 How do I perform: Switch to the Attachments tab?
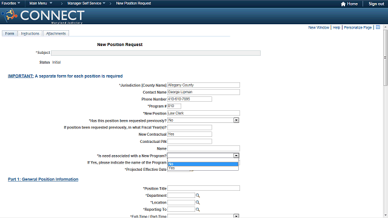(x=56, y=34)
